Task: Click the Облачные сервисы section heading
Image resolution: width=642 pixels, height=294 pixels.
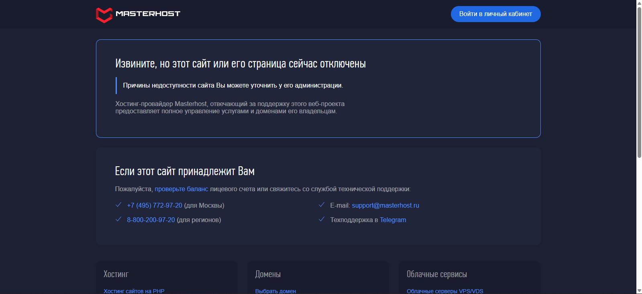Action: coord(437,274)
